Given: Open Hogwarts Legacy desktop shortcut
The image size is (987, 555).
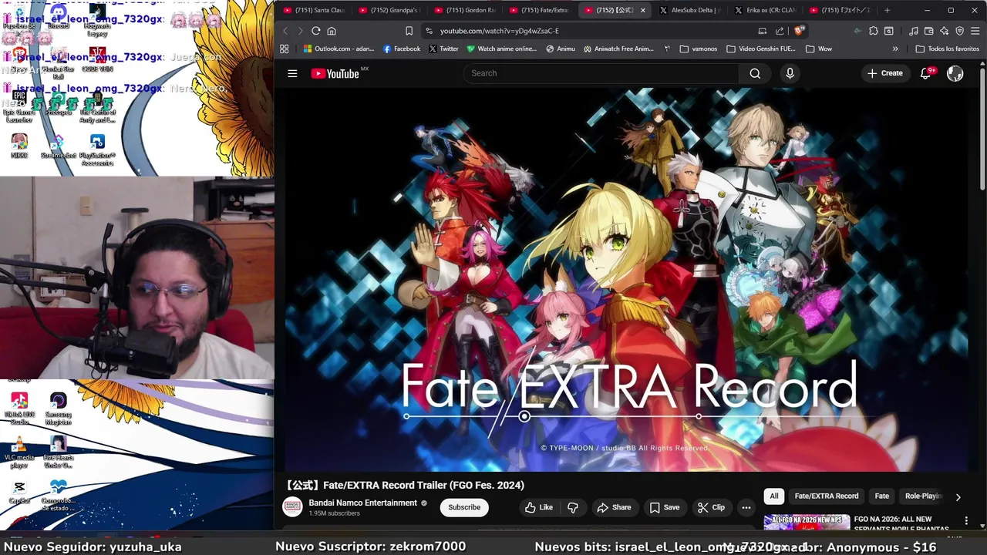Looking at the screenshot, I should 97,20.
